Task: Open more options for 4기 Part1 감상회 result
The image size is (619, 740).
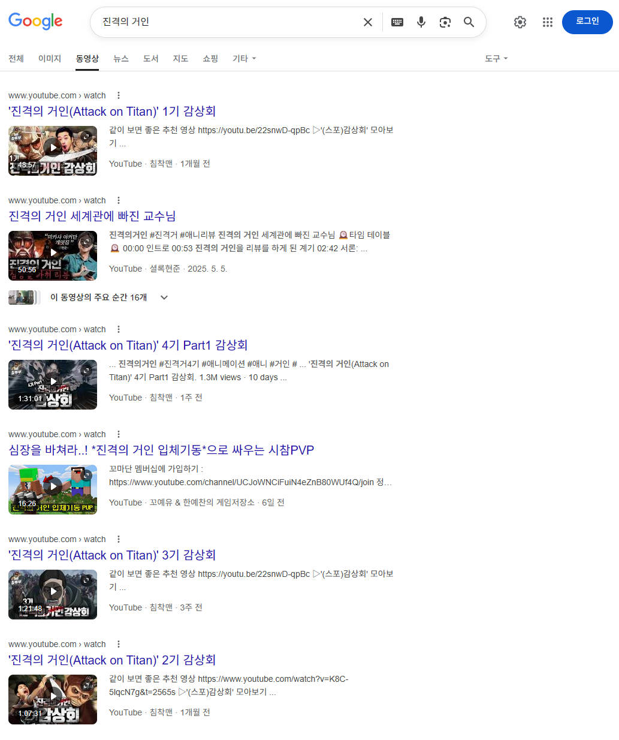Action: [119, 329]
